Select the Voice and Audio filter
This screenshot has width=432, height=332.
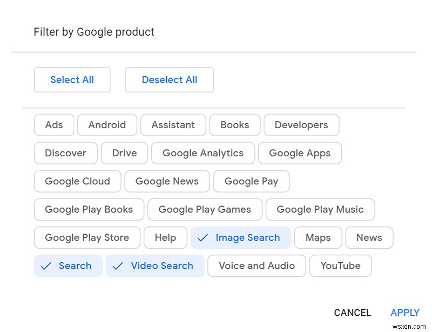pos(256,265)
